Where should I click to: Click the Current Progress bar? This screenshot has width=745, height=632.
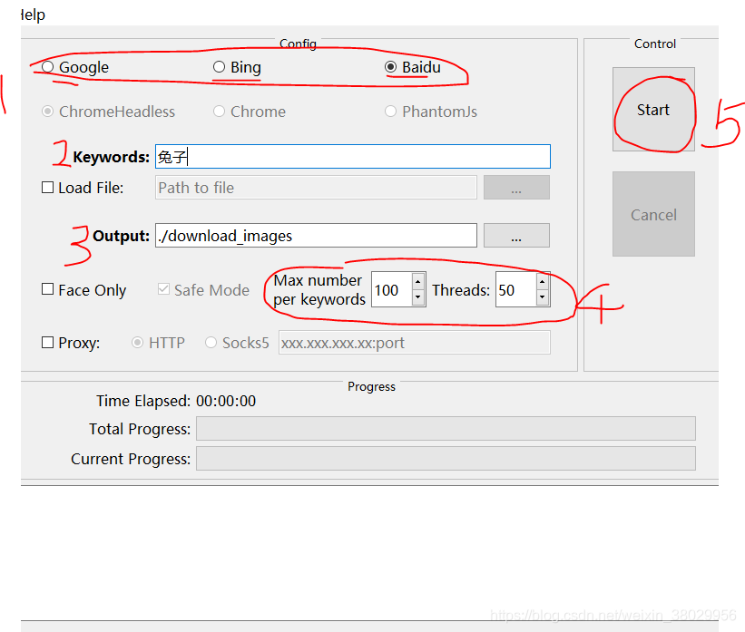coord(446,458)
